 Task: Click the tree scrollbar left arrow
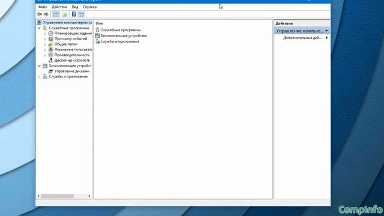[x=38, y=196]
